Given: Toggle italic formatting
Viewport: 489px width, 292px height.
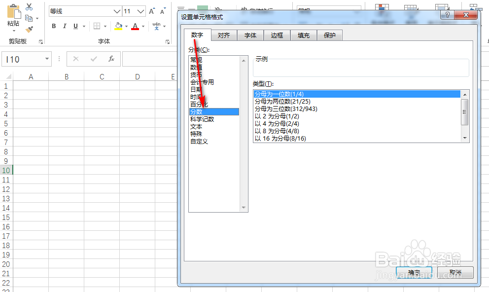Looking at the screenshot, I should point(65,26).
